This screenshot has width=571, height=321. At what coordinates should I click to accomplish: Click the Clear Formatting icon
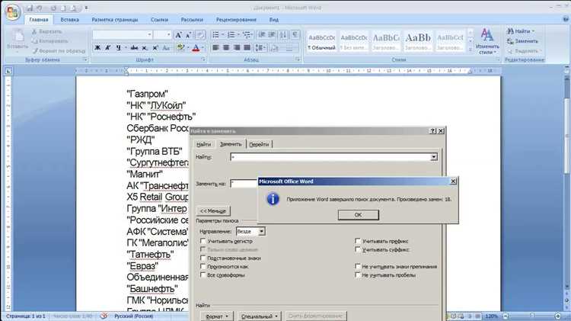200,35
